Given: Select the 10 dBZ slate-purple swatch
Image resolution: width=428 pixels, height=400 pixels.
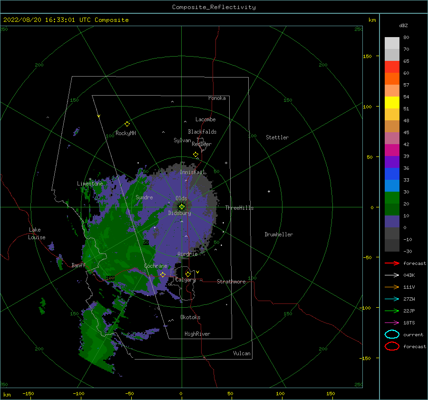Looking at the screenshot, I should (x=392, y=222).
